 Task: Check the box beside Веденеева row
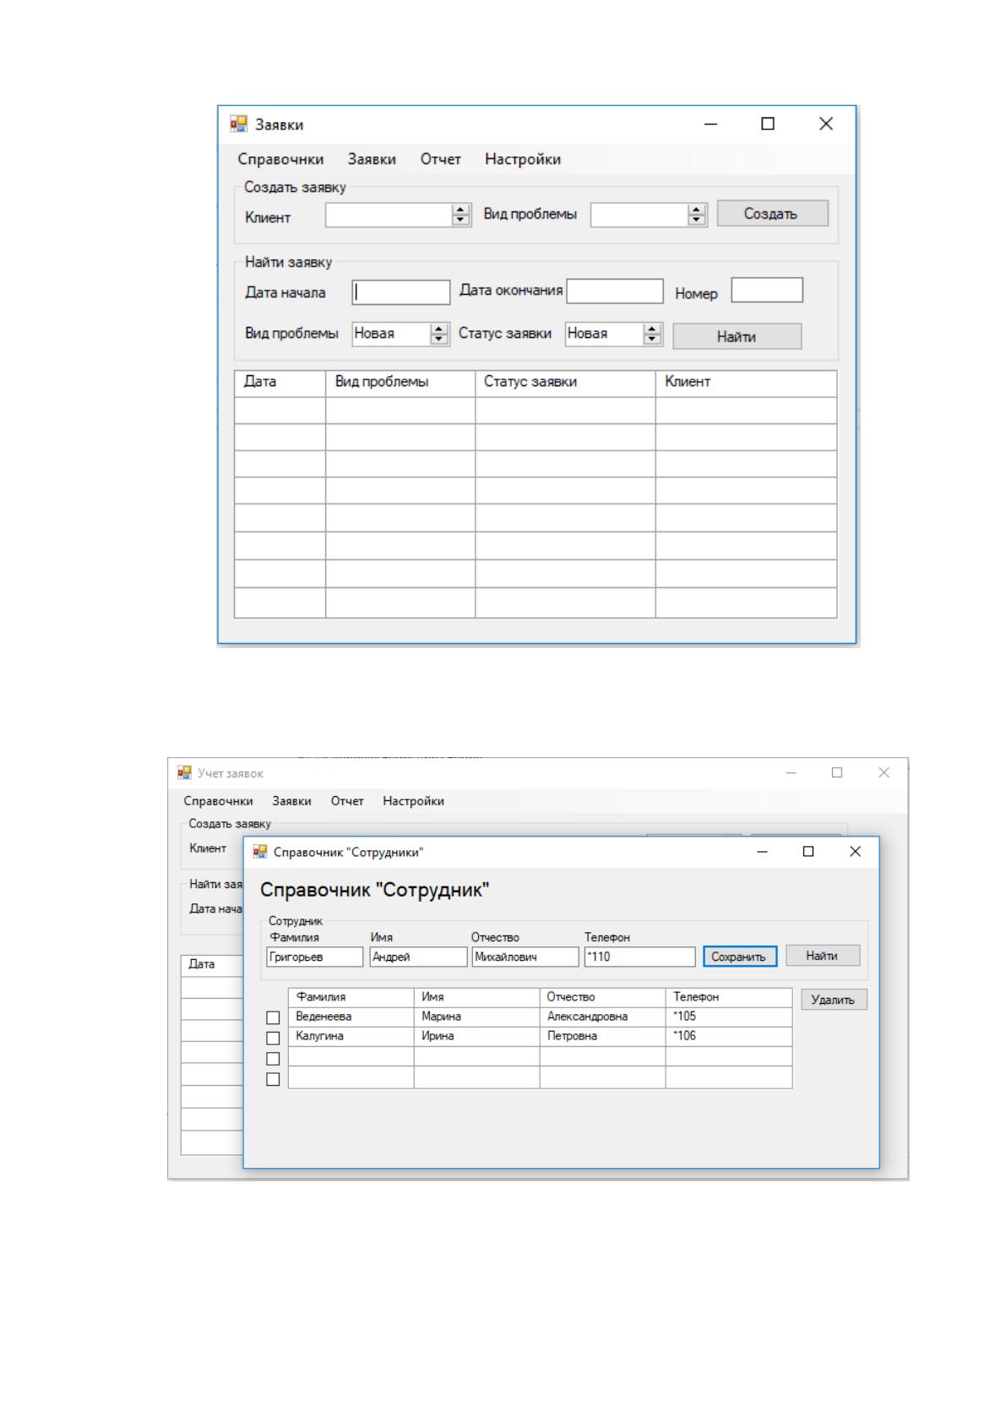(x=273, y=1017)
